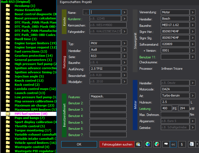Open the Serie RS3 selection arrow
199x153 pixels.
(124, 56)
